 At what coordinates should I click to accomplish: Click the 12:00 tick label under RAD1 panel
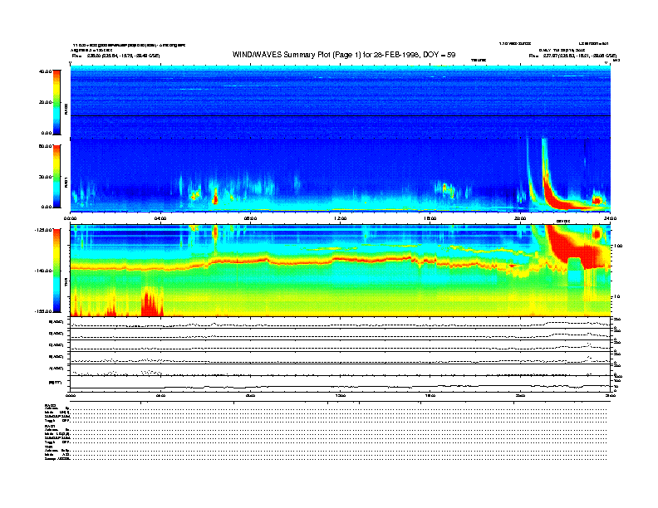(x=341, y=218)
